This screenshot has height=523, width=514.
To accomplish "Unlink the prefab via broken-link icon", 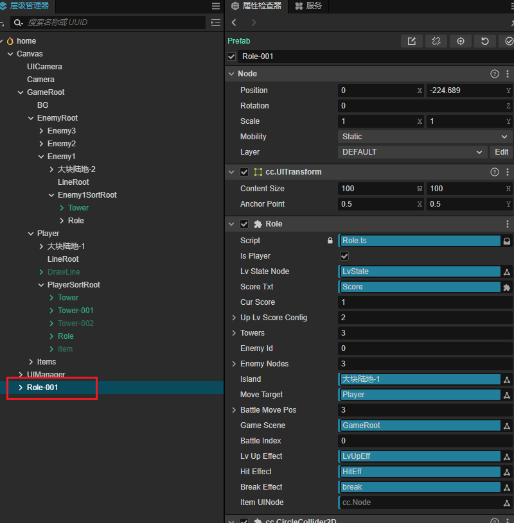I will click(436, 41).
